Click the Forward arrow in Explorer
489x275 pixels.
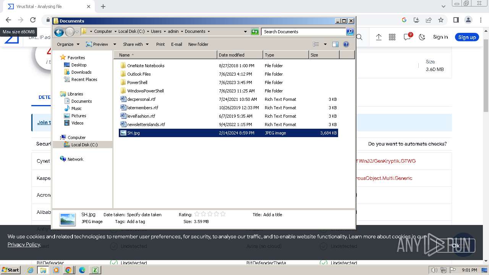(70, 32)
